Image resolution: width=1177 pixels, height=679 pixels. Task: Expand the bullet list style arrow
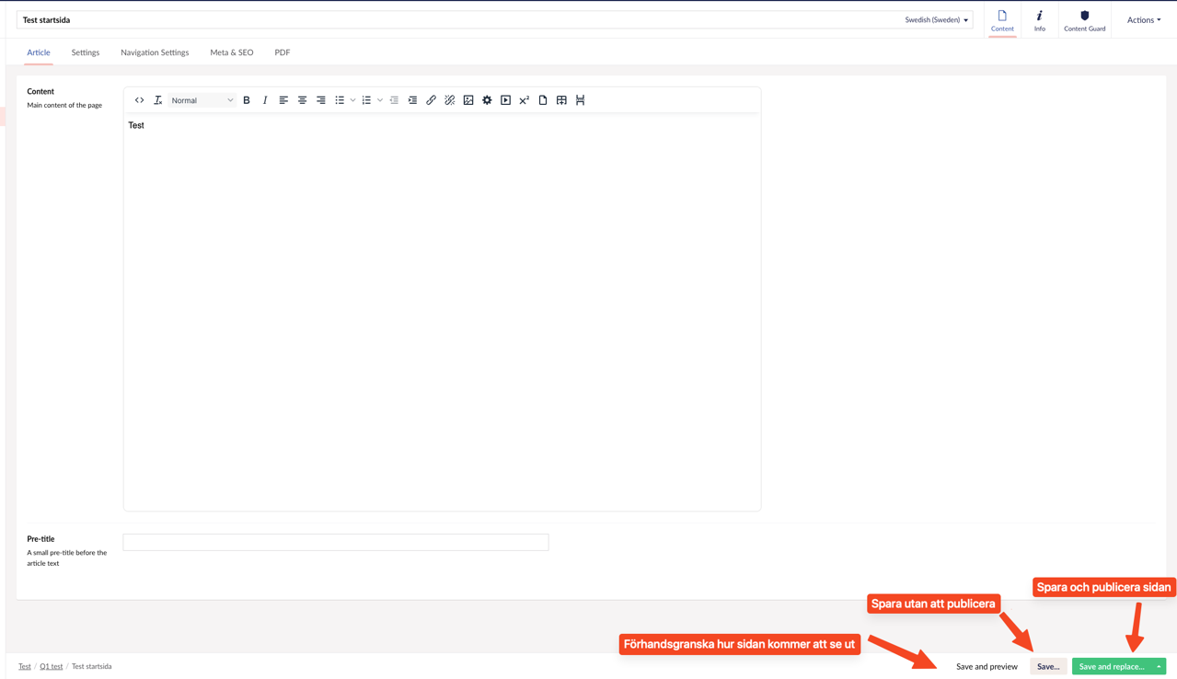click(352, 100)
